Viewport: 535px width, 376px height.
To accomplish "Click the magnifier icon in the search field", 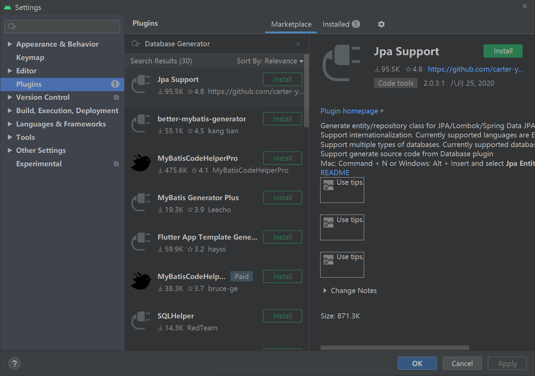I will (136, 44).
